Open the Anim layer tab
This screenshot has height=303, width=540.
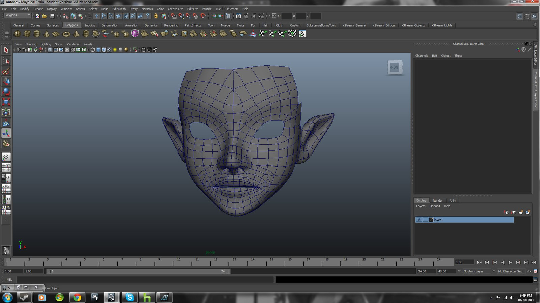(453, 201)
